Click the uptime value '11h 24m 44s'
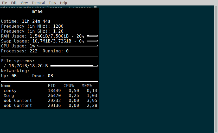Viewport: 218px width, 133px height. click(36, 21)
